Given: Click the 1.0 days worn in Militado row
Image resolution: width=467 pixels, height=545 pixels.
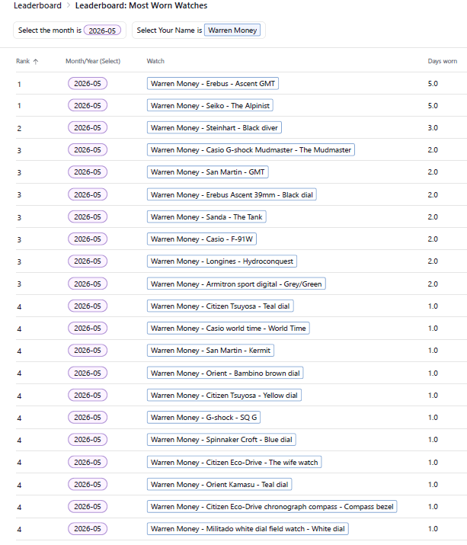Looking at the screenshot, I should pos(433,529).
